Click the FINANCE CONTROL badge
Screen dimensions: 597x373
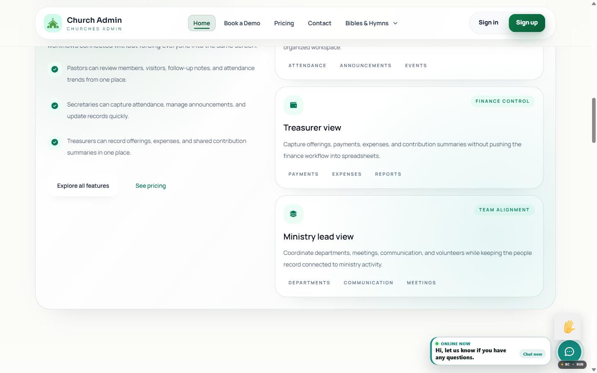(x=502, y=101)
